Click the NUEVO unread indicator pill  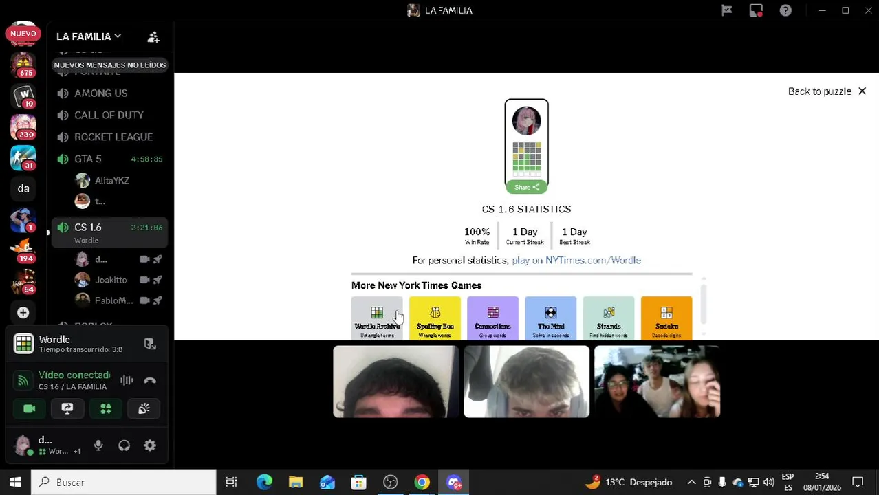23,33
